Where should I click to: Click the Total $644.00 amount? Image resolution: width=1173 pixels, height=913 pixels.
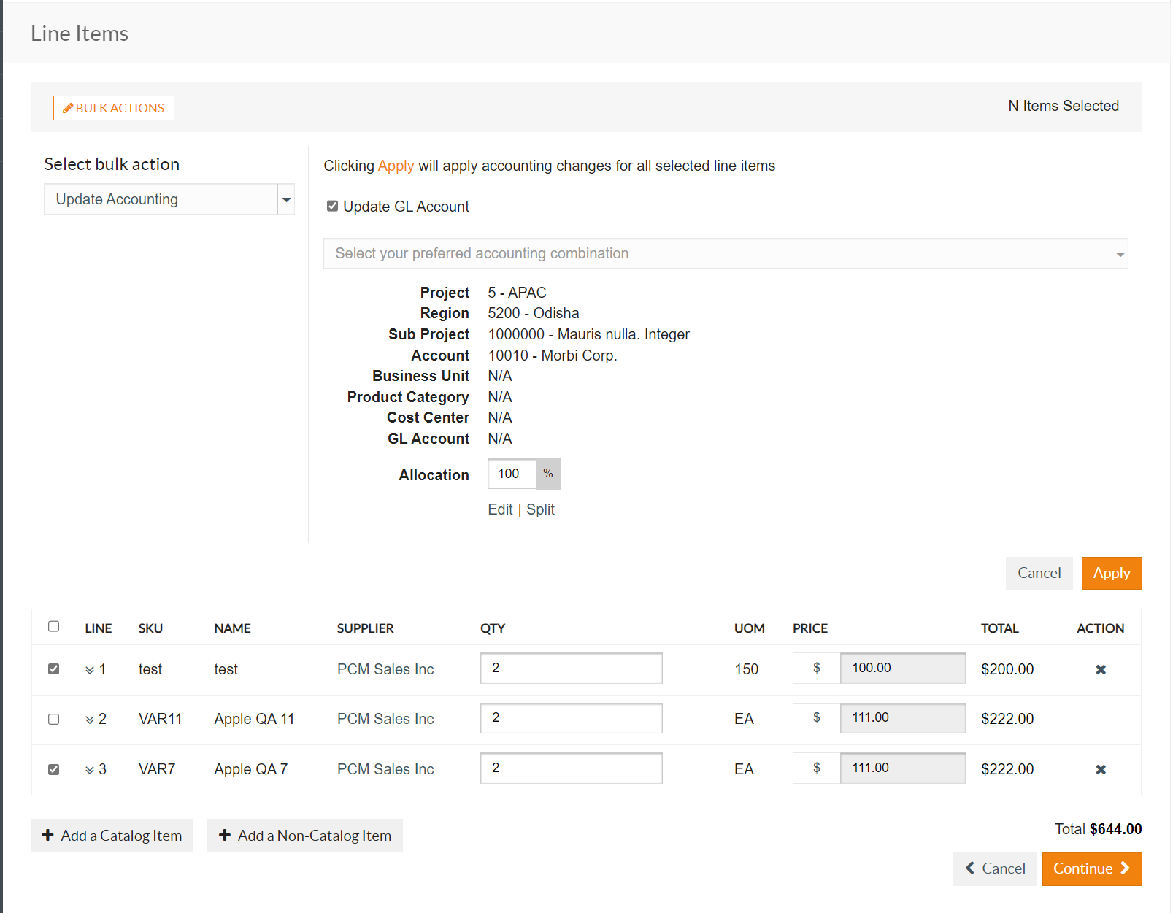point(1115,829)
